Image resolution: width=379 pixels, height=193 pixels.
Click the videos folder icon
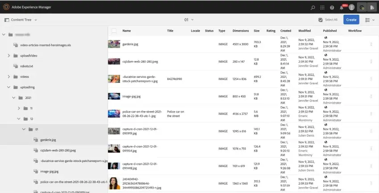16,76
